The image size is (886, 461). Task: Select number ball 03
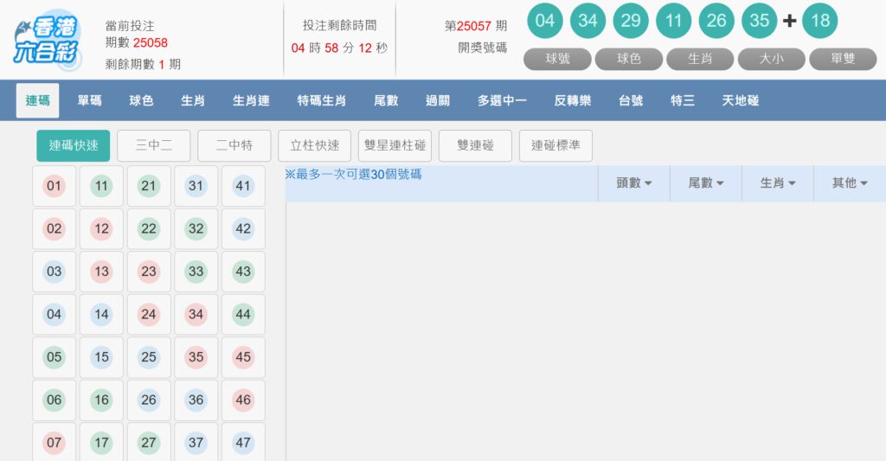click(x=55, y=272)
